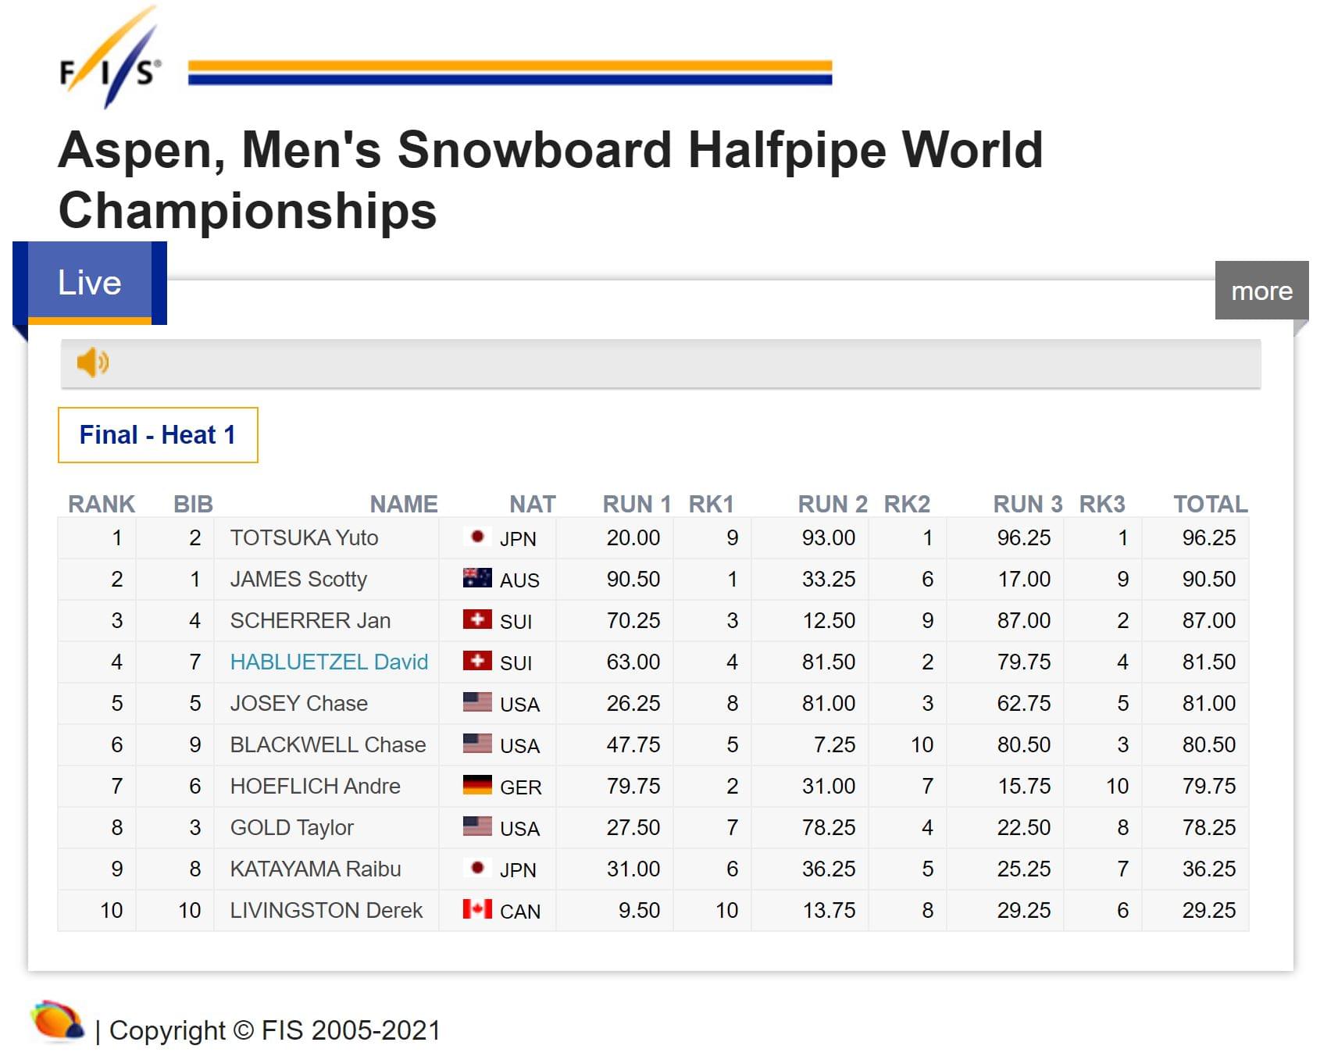
Task: Click Japan flag next to TOTSUKA Yuto
Action: 477,537
